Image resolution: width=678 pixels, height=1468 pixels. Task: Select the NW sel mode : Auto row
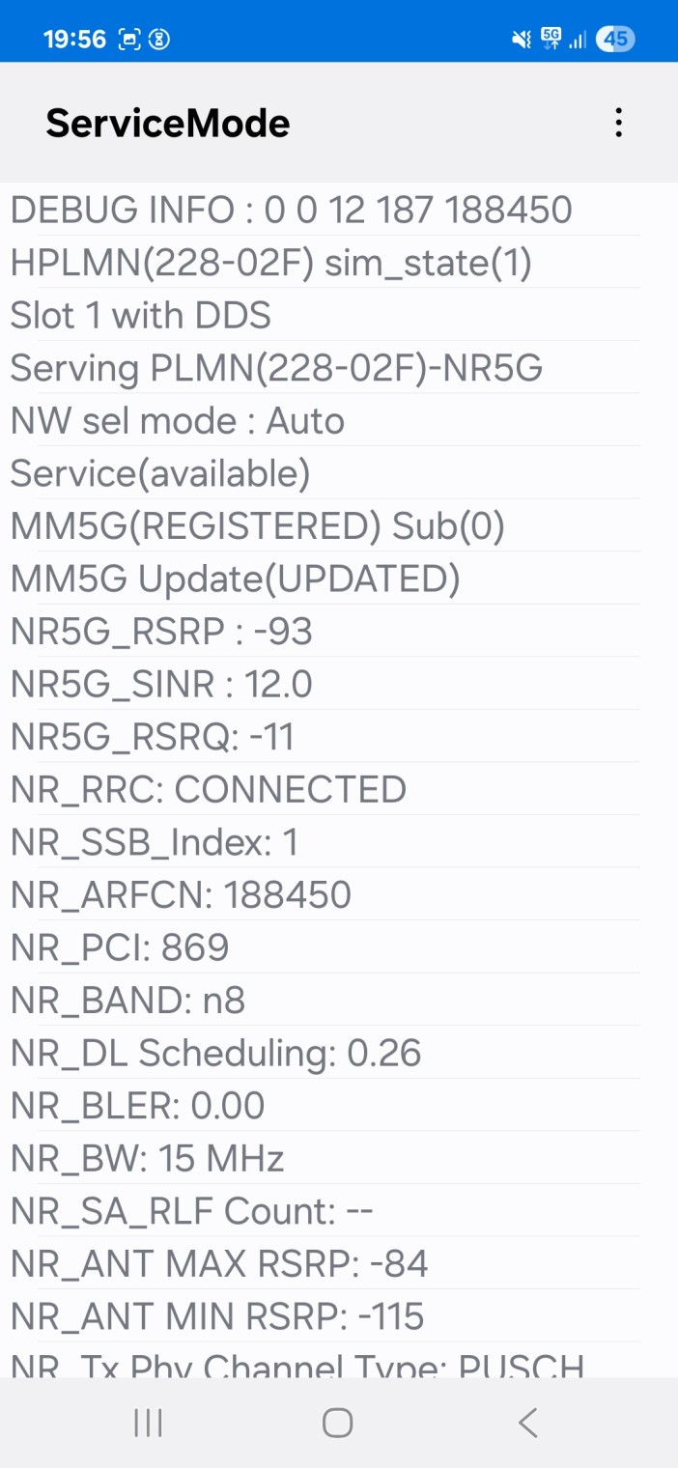point(177,421)
